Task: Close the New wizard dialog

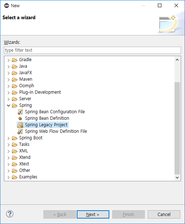Action: pyautogui.click(x=176, y=5)
